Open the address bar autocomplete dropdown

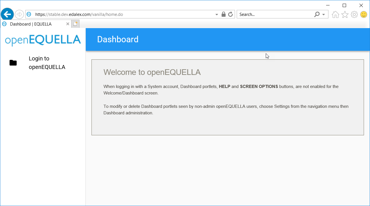click(216, 14)
